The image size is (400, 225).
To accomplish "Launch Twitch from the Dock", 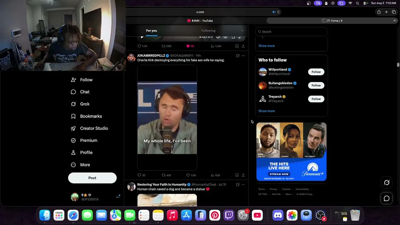I will 229,215.
